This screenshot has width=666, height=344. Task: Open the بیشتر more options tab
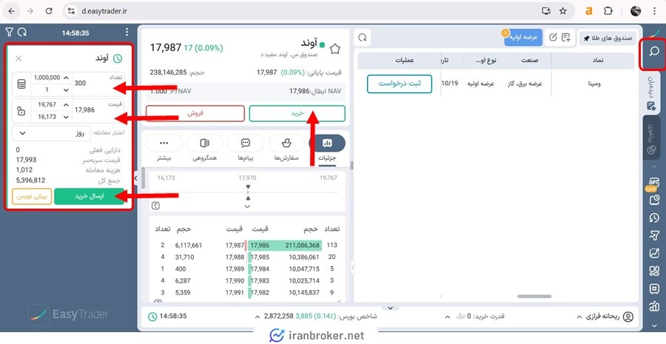[164, 148]
